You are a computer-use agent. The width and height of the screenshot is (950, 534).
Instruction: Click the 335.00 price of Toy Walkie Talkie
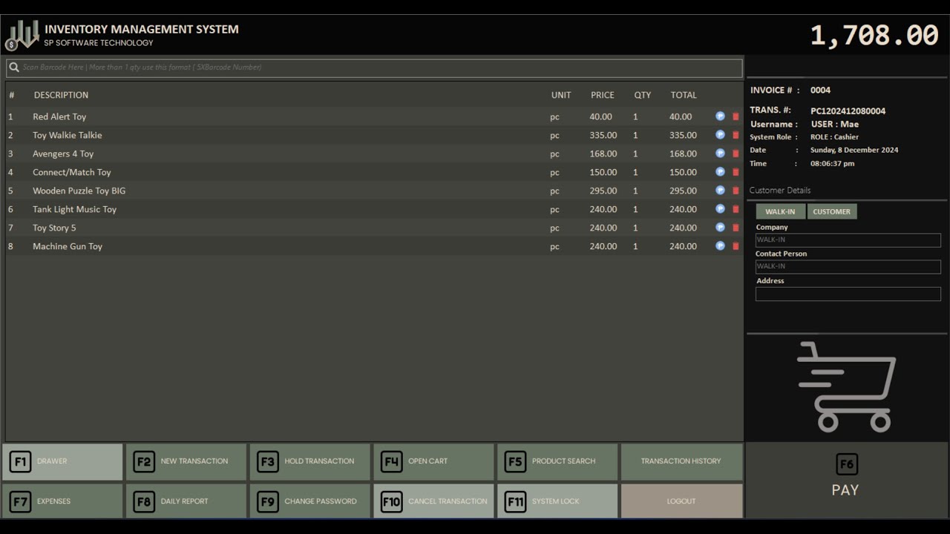click(x=603, y=135)
